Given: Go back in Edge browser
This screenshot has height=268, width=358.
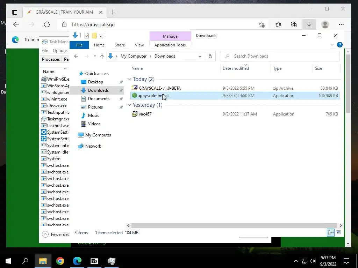Looking at the screenshot, I should 16,24.
